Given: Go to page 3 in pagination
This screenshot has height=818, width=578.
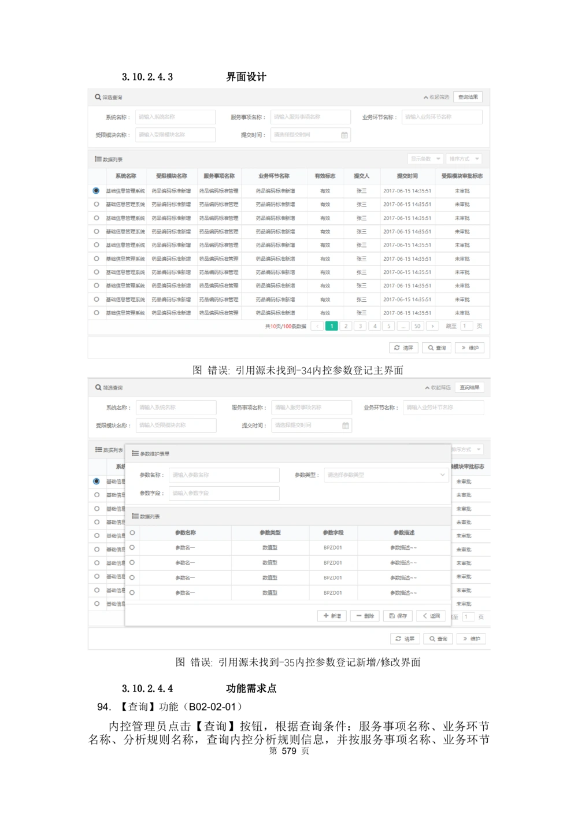Looking at the screenshot, I should tap(360, 326).
